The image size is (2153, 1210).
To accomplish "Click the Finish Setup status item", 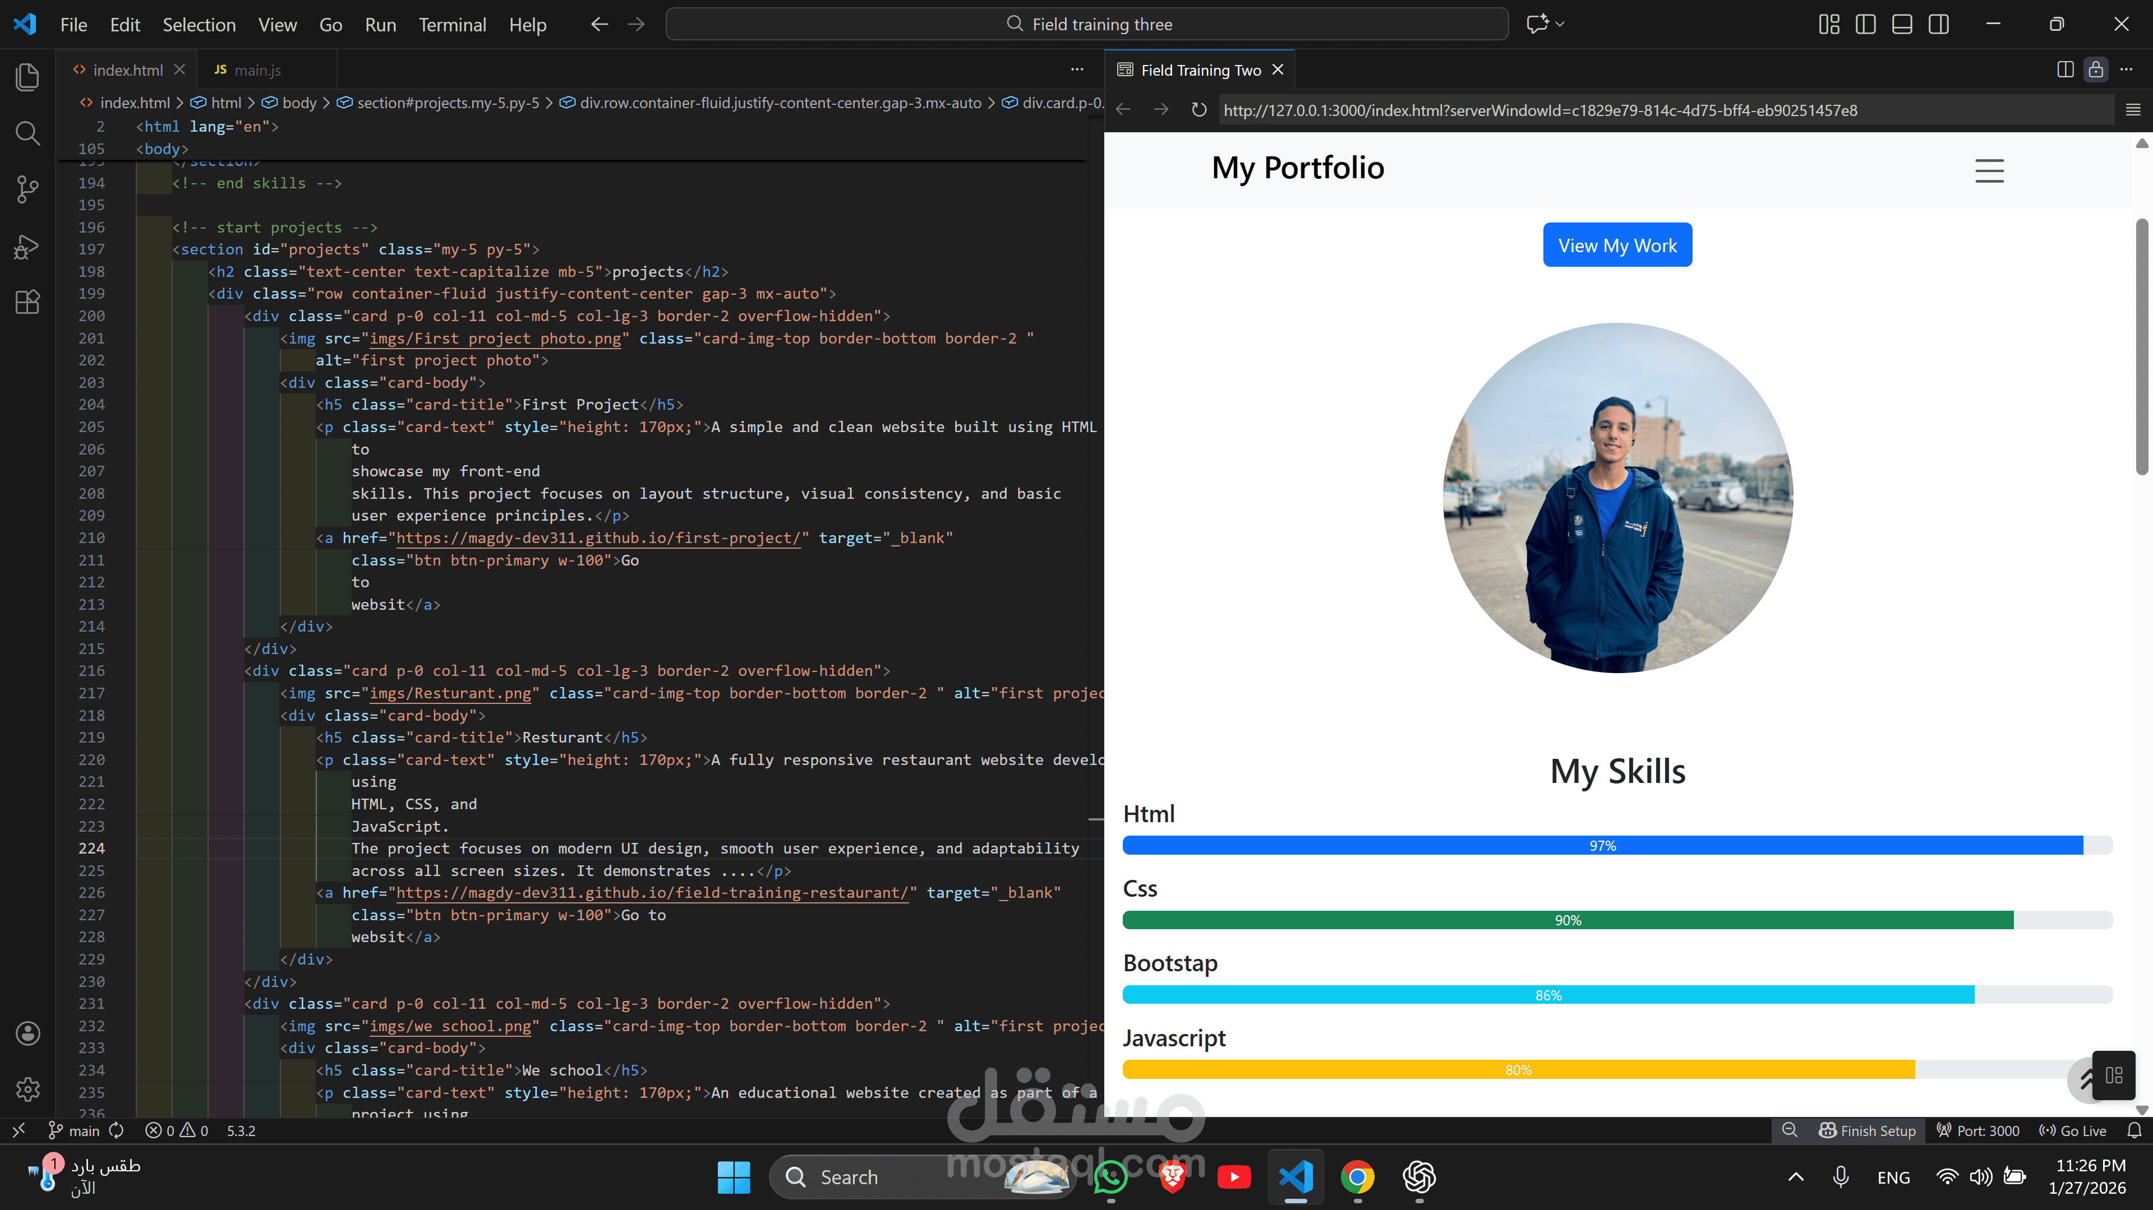I will tap(1867, 1130).
